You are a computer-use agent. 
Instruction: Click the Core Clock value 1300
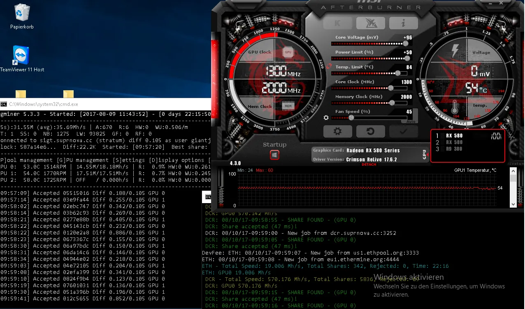(x=407, y=82)
